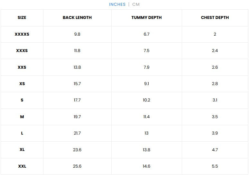
Task: Select the M size row label
Action: (22, 117)
